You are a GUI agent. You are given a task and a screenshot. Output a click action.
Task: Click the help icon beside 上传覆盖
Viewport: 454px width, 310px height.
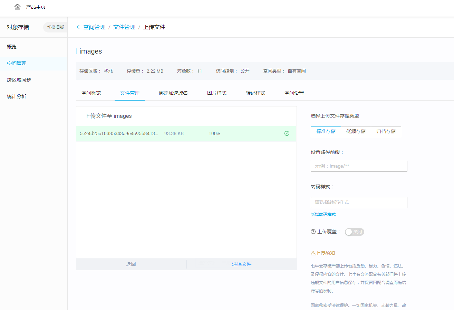coord(313,232)
